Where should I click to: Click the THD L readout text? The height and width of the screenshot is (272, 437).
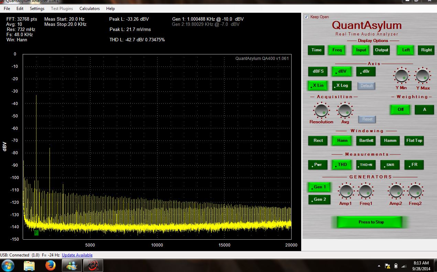tap(137, 40)
